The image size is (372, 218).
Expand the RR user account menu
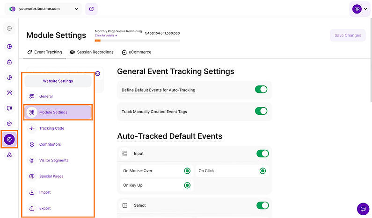[x=360, y=9]
